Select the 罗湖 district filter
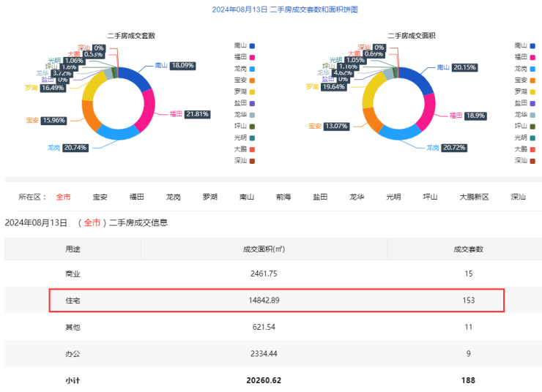The width and height of the screenshot is (542, 392). (x=209, y=197)
